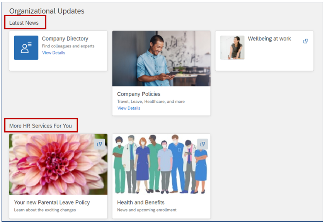The height and width of the screenshot is (224, 325).
Task: Select the More HR Services For You heading
Action: pyautogui.click(x=41, y=125)
